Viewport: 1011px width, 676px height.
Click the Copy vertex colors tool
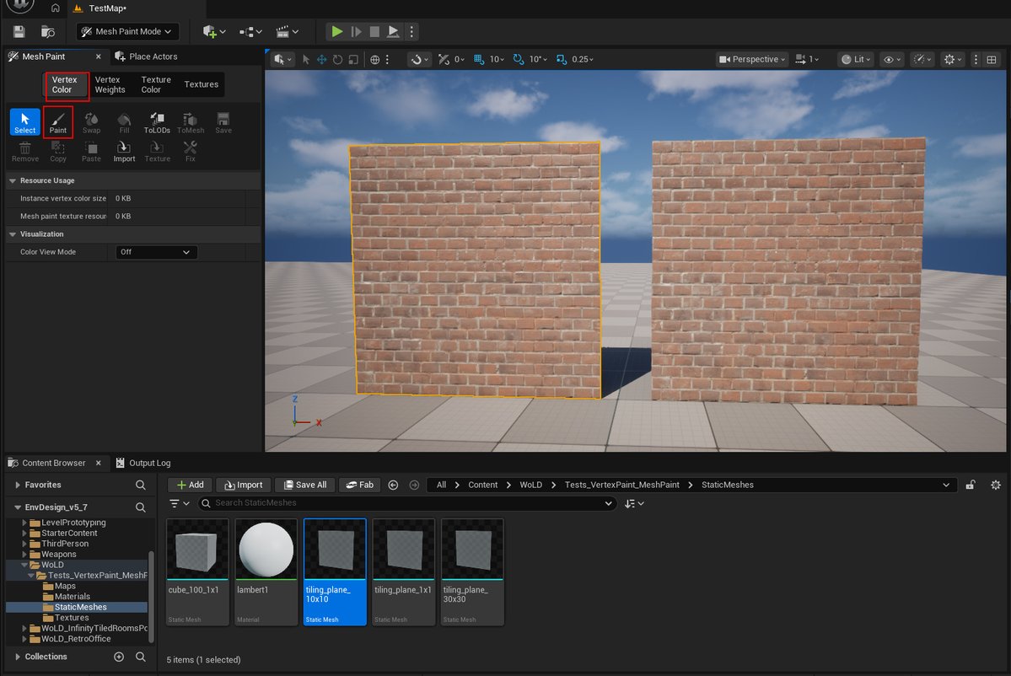click(x=58, y=152)
